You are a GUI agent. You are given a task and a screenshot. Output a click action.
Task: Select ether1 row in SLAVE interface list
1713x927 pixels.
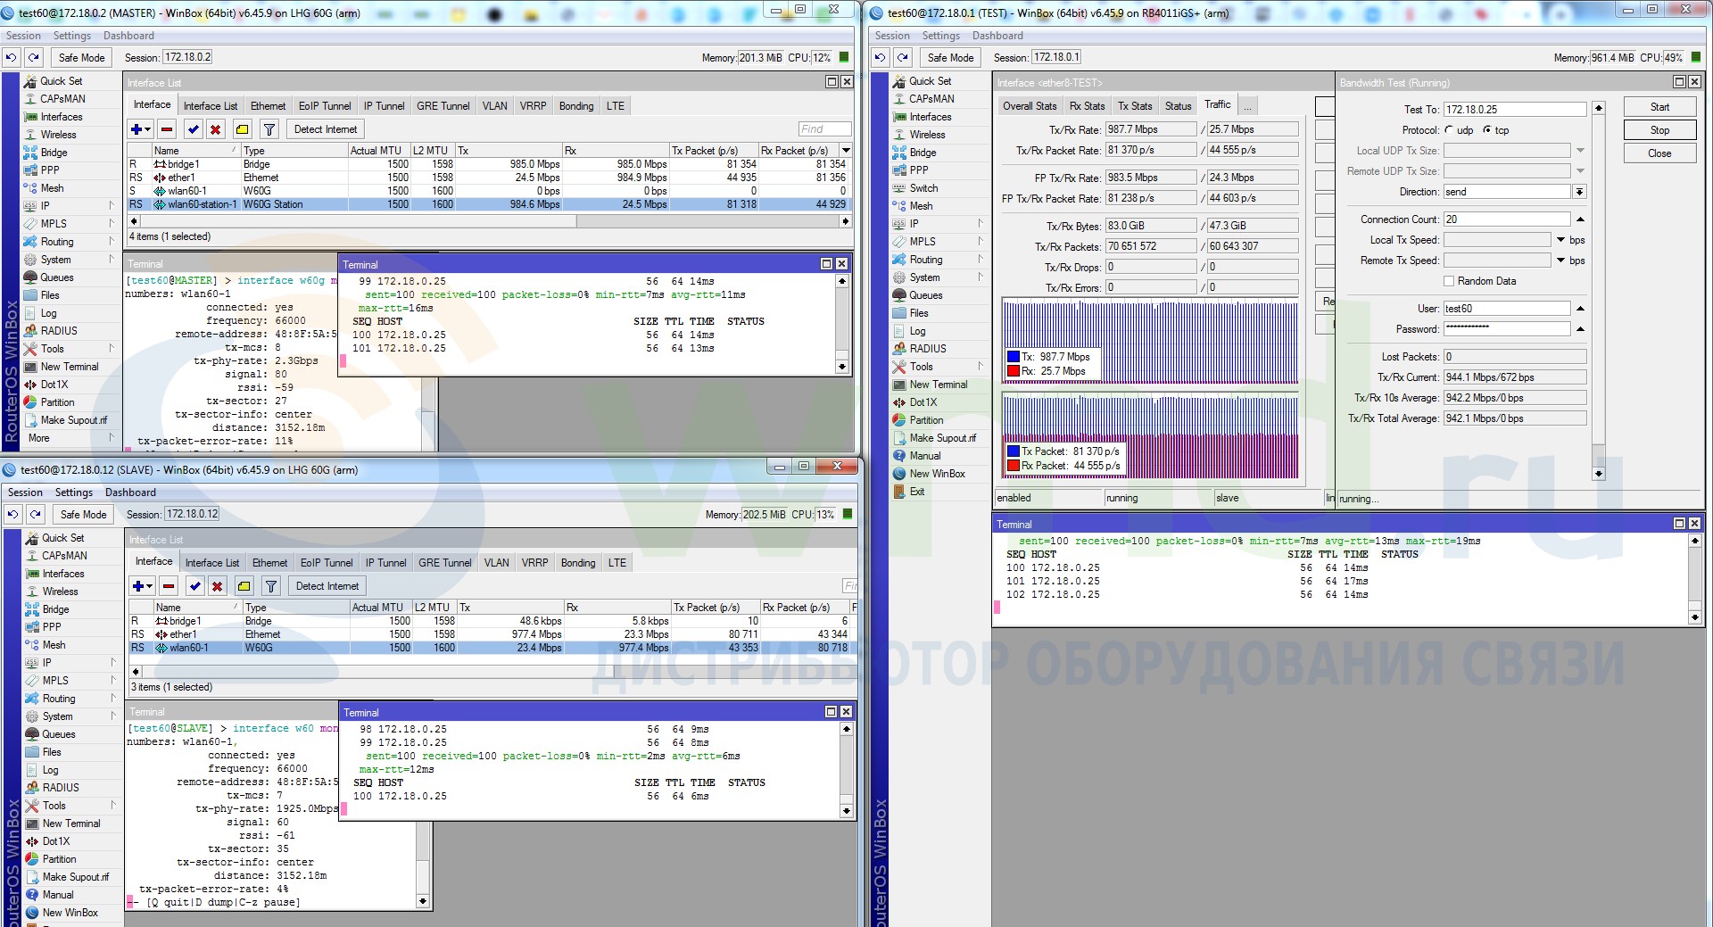[x=492, y=634]
